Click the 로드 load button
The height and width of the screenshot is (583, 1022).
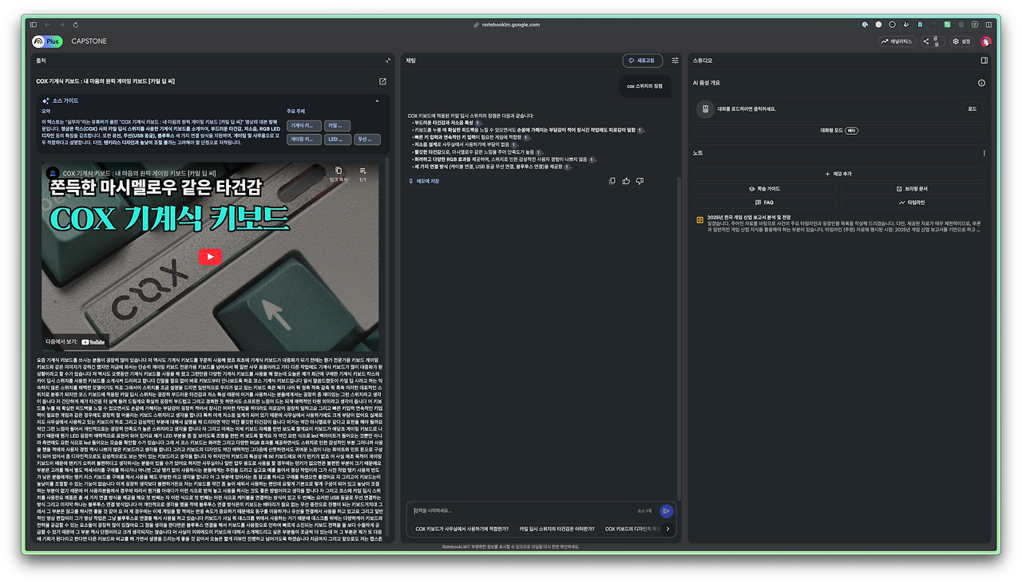(x=972, y=109)
